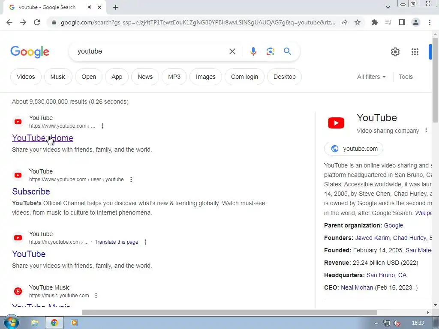Click the Google logo
Screen dimensions: 439x329
[30, 52]
